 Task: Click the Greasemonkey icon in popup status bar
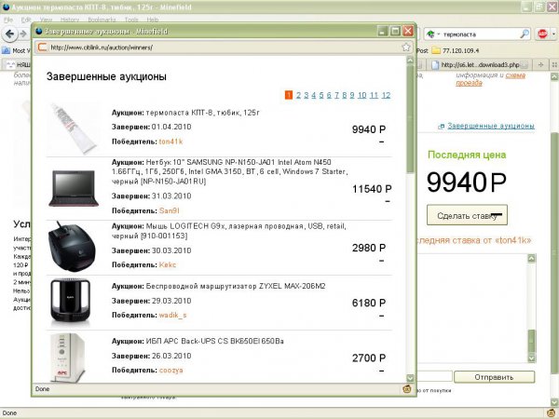point(407,389)
